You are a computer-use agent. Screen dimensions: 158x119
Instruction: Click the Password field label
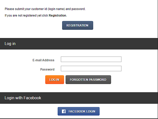click(x=47, y=70)
